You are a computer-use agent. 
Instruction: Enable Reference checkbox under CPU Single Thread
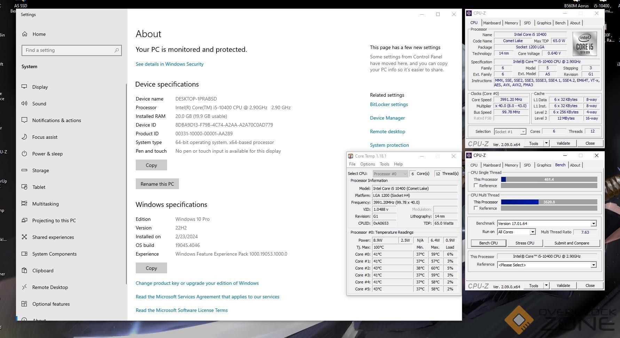pos(476,186)
